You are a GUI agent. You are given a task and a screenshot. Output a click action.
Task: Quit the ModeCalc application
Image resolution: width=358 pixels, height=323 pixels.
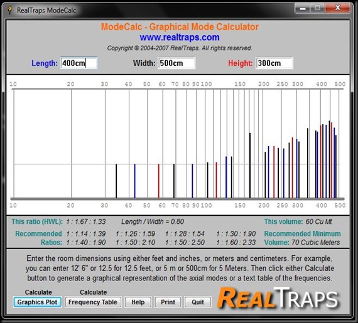198,302
